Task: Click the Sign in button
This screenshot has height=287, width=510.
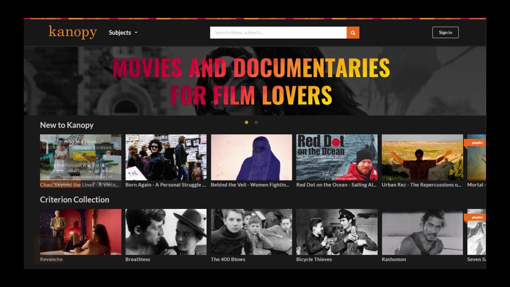Action: [x=445, y=33]
